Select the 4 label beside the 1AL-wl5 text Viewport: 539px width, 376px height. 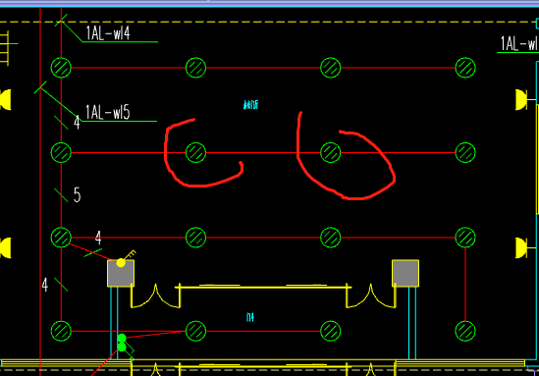point(77,123)
